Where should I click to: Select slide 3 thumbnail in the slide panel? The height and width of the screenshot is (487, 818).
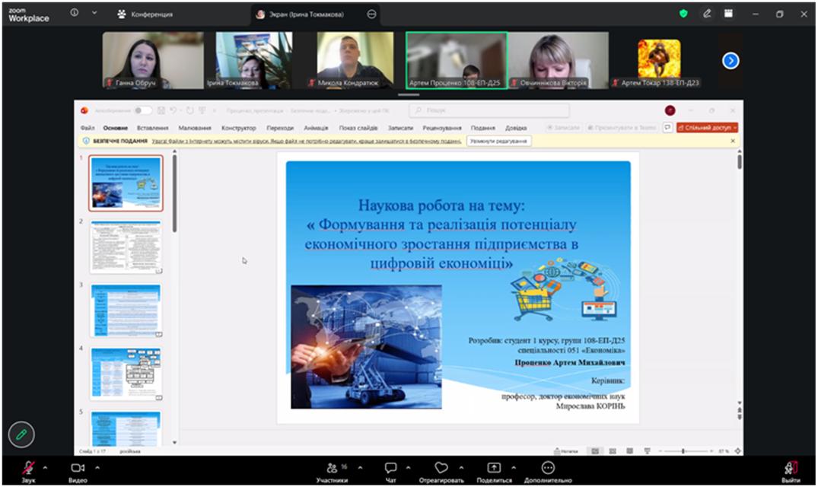[126, 310]
